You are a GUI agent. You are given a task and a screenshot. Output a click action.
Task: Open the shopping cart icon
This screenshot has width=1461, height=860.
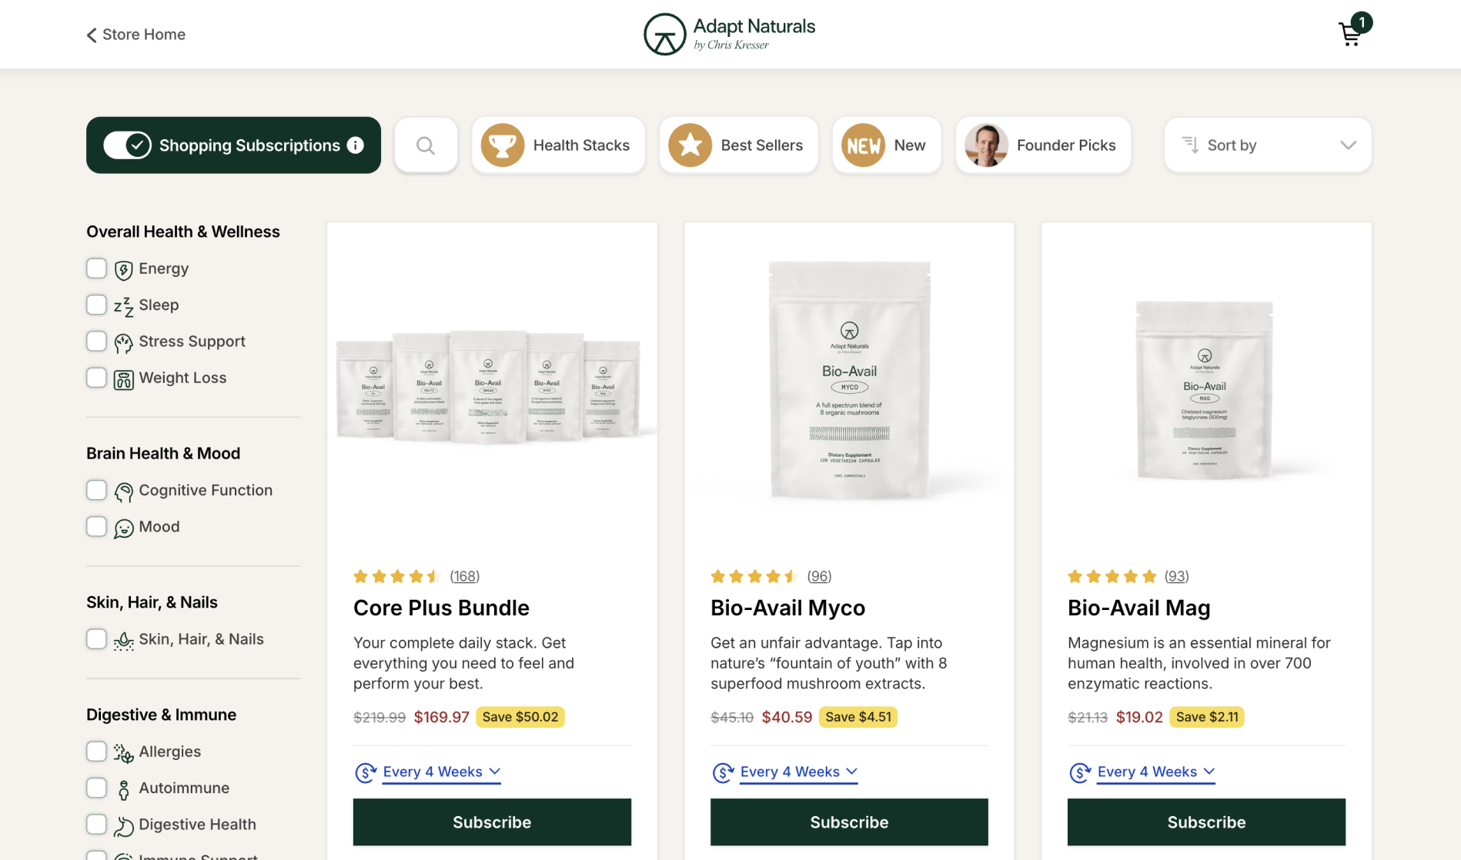(1351, 33)
